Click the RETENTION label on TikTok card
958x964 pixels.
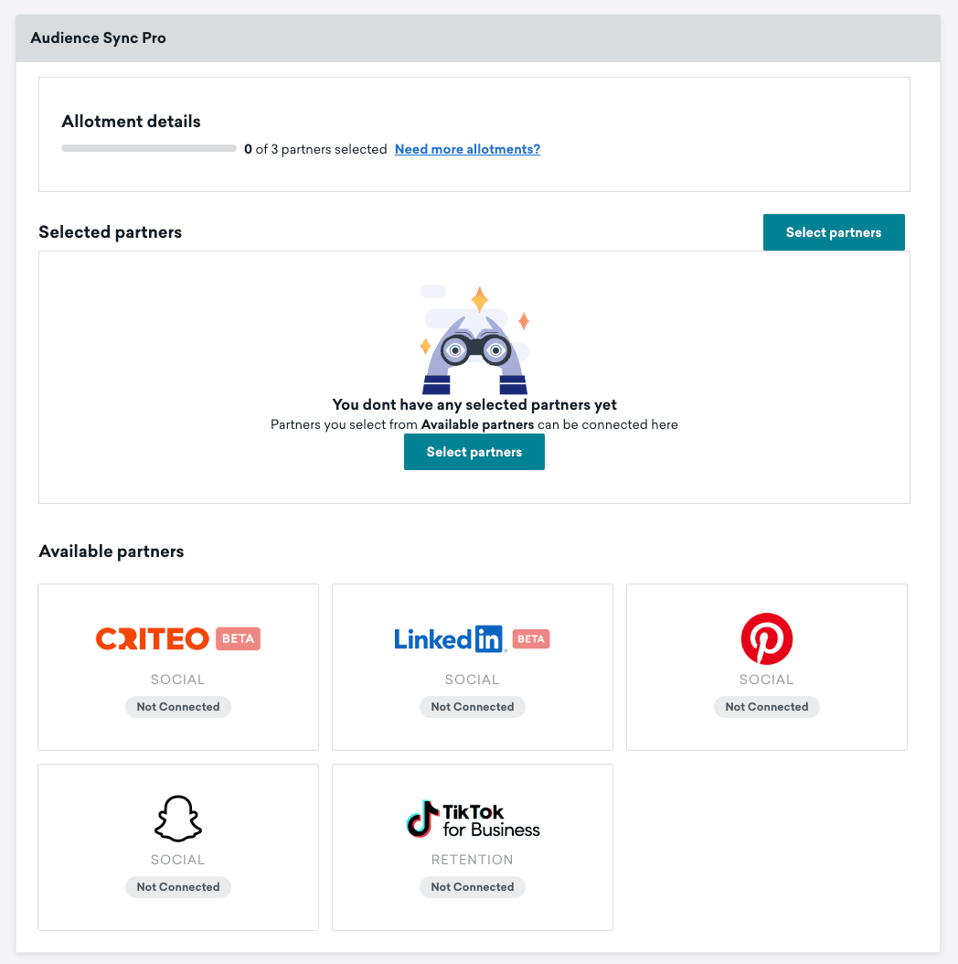pyautogui.click(x=473, y=860)
